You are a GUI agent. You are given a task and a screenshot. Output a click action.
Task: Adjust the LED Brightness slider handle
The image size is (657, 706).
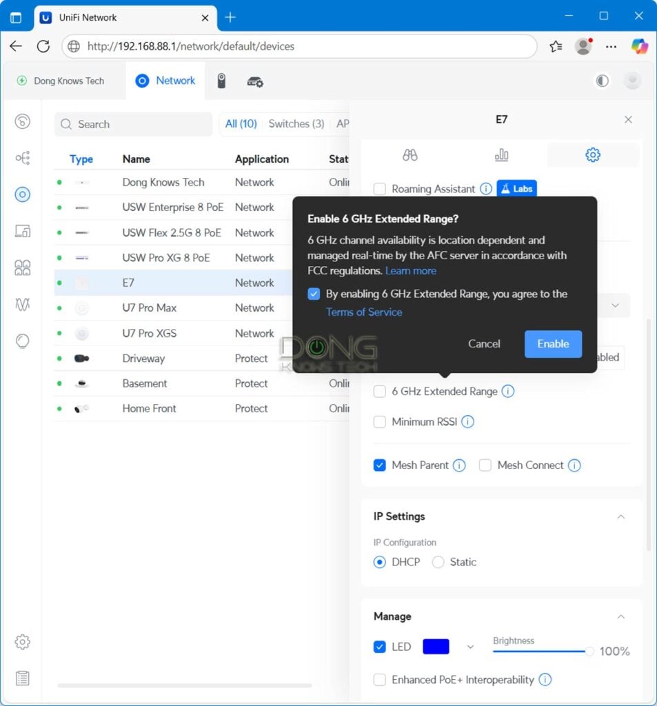589,651
